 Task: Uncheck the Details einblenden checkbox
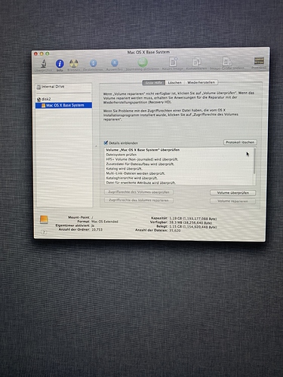click(x=106, y=143)
